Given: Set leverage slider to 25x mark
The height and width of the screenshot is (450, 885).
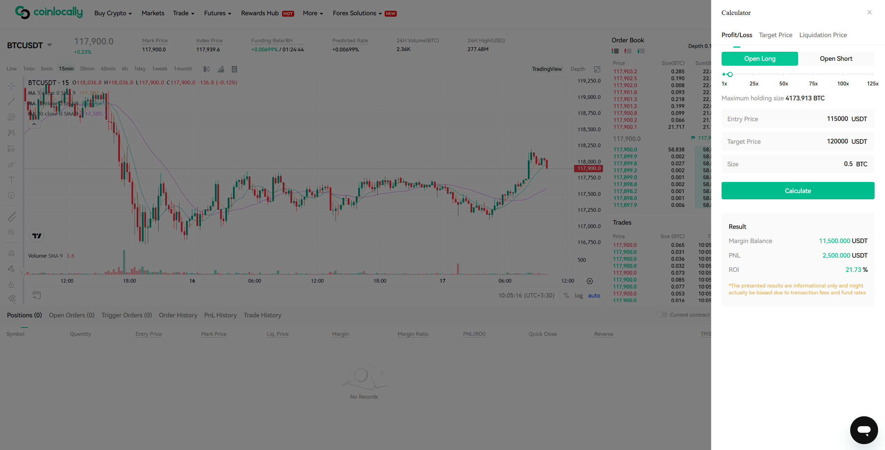Looking at the screenshot, I should (754, 74).
